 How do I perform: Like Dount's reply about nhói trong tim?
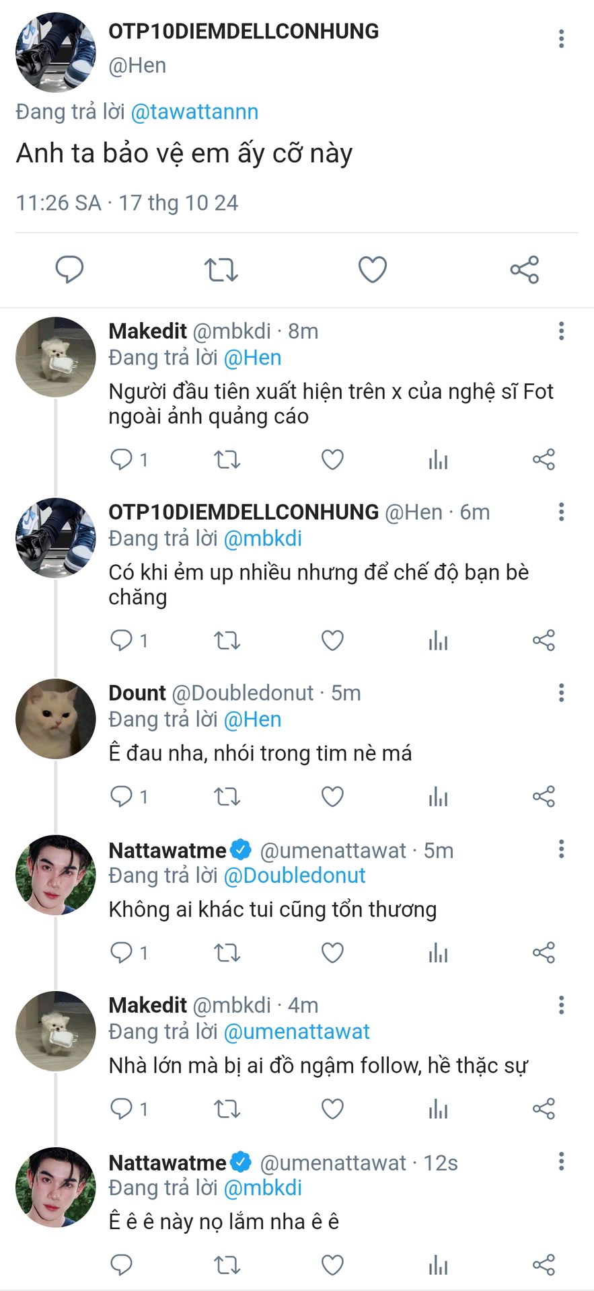pos(332,797)
